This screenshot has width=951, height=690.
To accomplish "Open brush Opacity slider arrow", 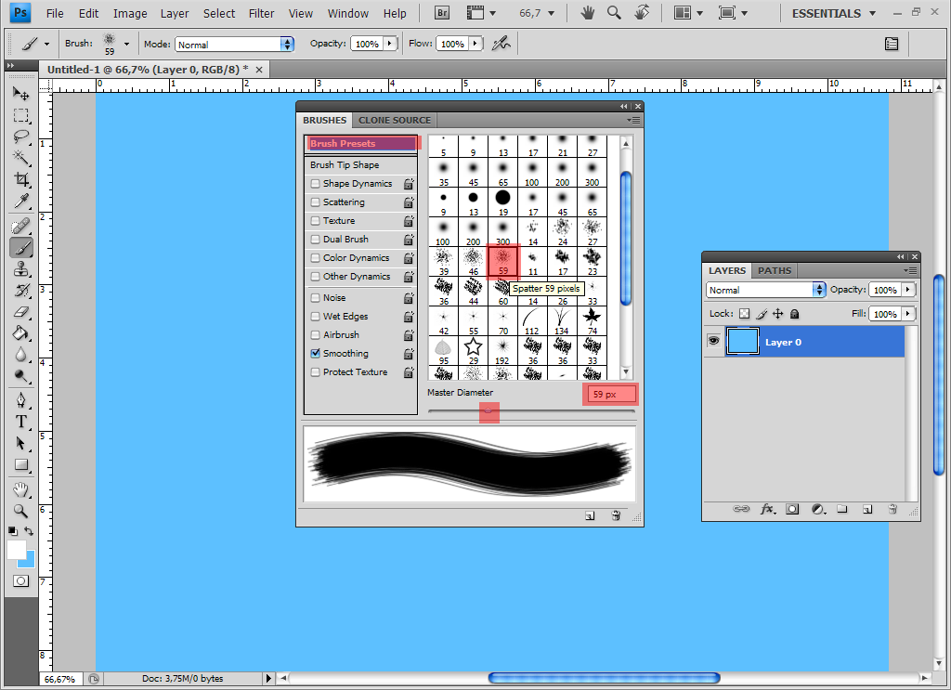I will pos(390,44).
